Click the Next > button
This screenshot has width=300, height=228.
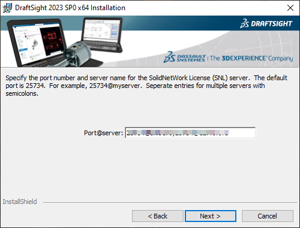point(211,216)
